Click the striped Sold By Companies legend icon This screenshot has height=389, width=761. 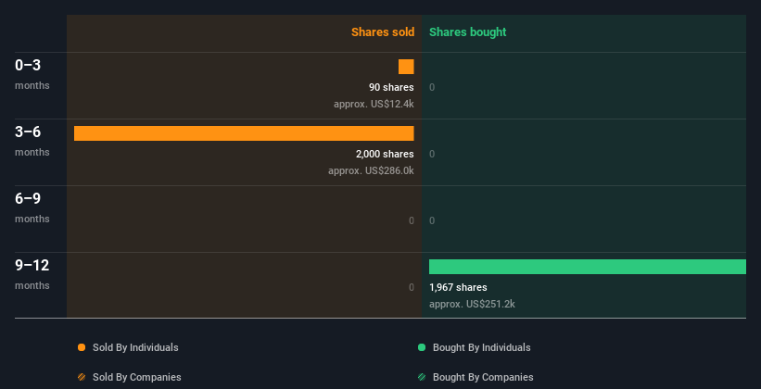[x=82, y=377]
